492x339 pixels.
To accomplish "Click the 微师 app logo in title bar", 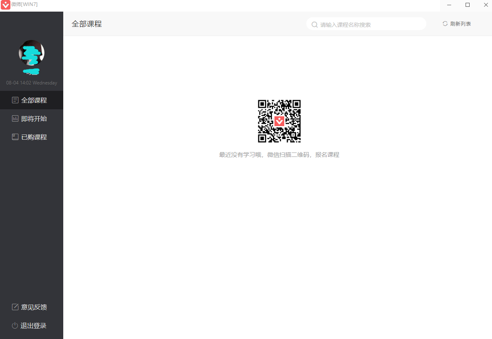I will tap(6, 5).
